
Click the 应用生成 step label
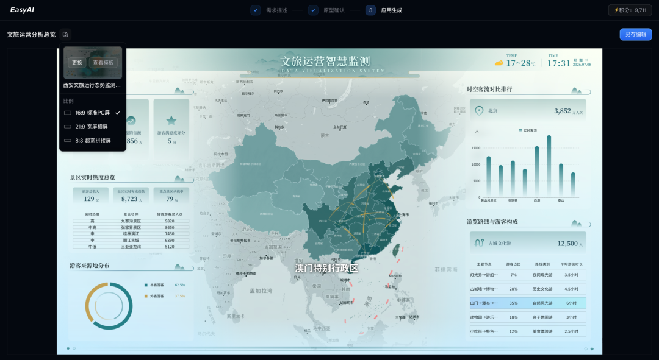click(x=391, y=10)
